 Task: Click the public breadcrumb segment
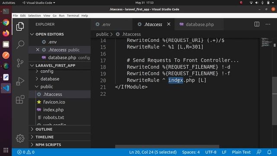click(x=102, y=34)
